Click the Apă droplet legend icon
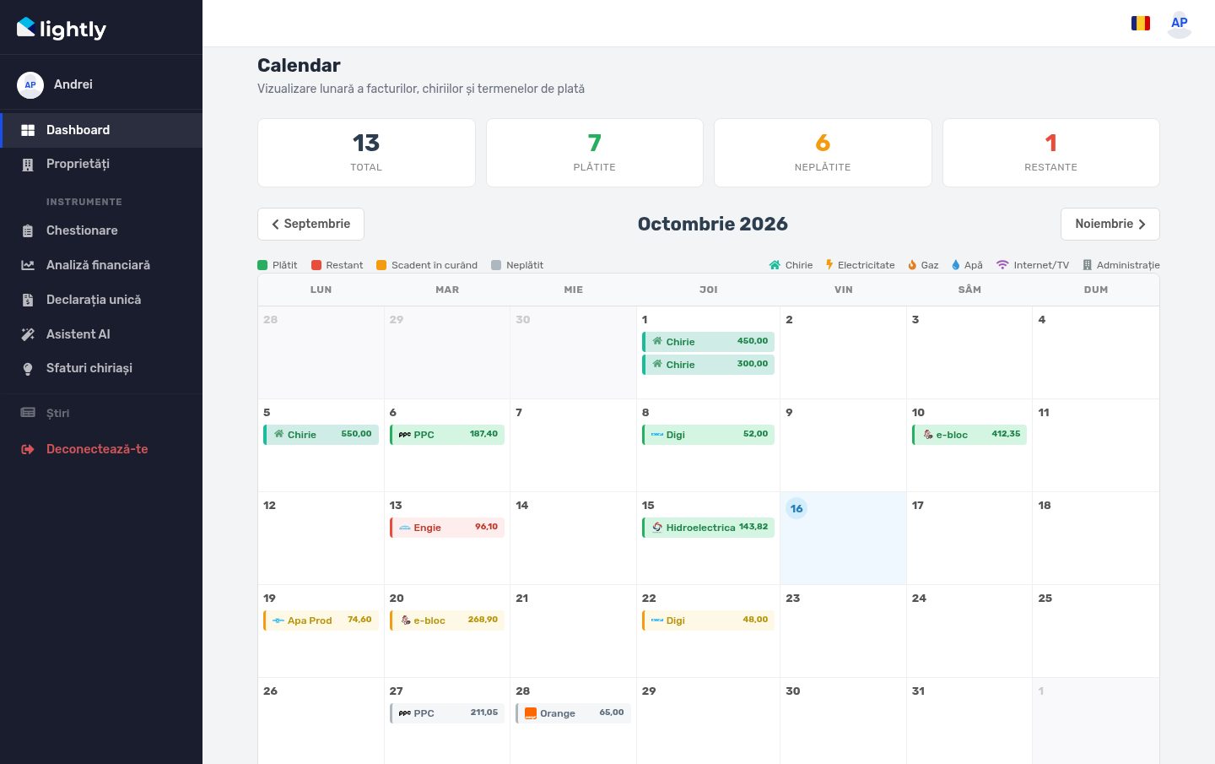This screenshot has height=764, width=1215. point(956,265)
